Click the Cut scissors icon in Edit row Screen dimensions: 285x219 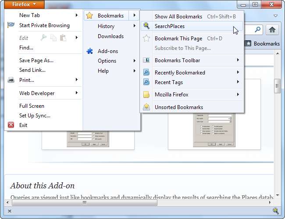click(x=43, y=38)
